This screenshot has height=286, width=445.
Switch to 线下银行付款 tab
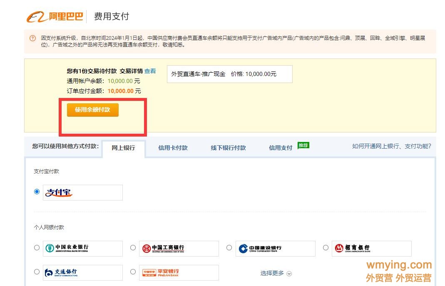pos(228,148)
